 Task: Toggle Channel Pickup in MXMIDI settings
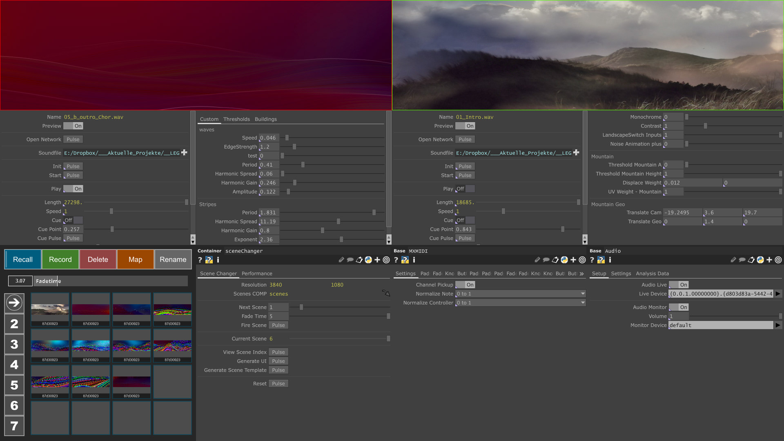(465, 285)
